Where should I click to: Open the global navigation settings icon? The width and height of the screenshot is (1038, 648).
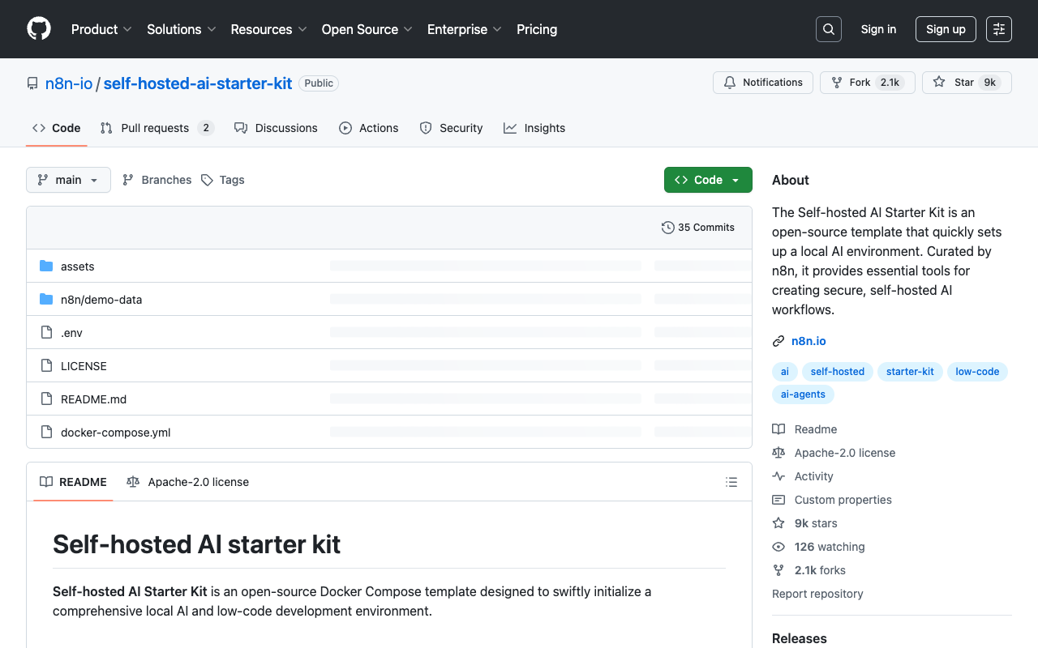pyautogui.click(x=999, y=29)
